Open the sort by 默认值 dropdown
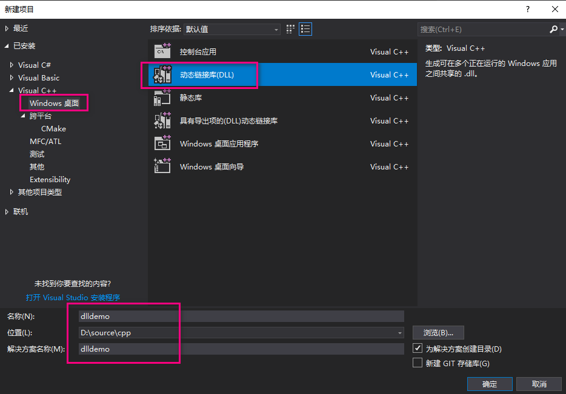Screen dimensions: 566x394 click(232, 29)
